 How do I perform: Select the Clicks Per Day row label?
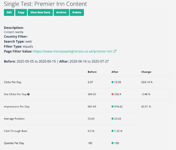(13, 82)
